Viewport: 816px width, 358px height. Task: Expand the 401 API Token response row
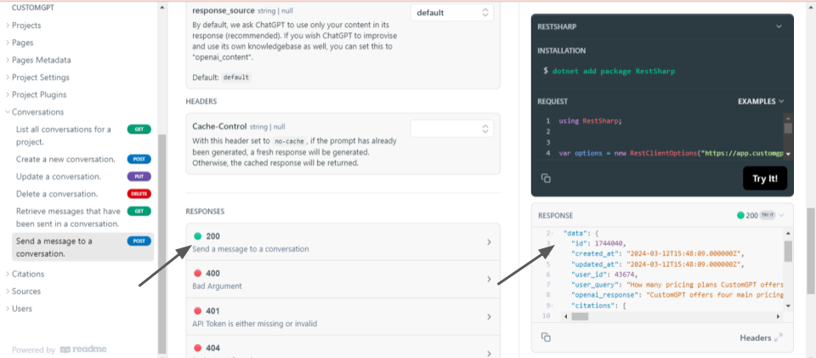pos(343,316)
